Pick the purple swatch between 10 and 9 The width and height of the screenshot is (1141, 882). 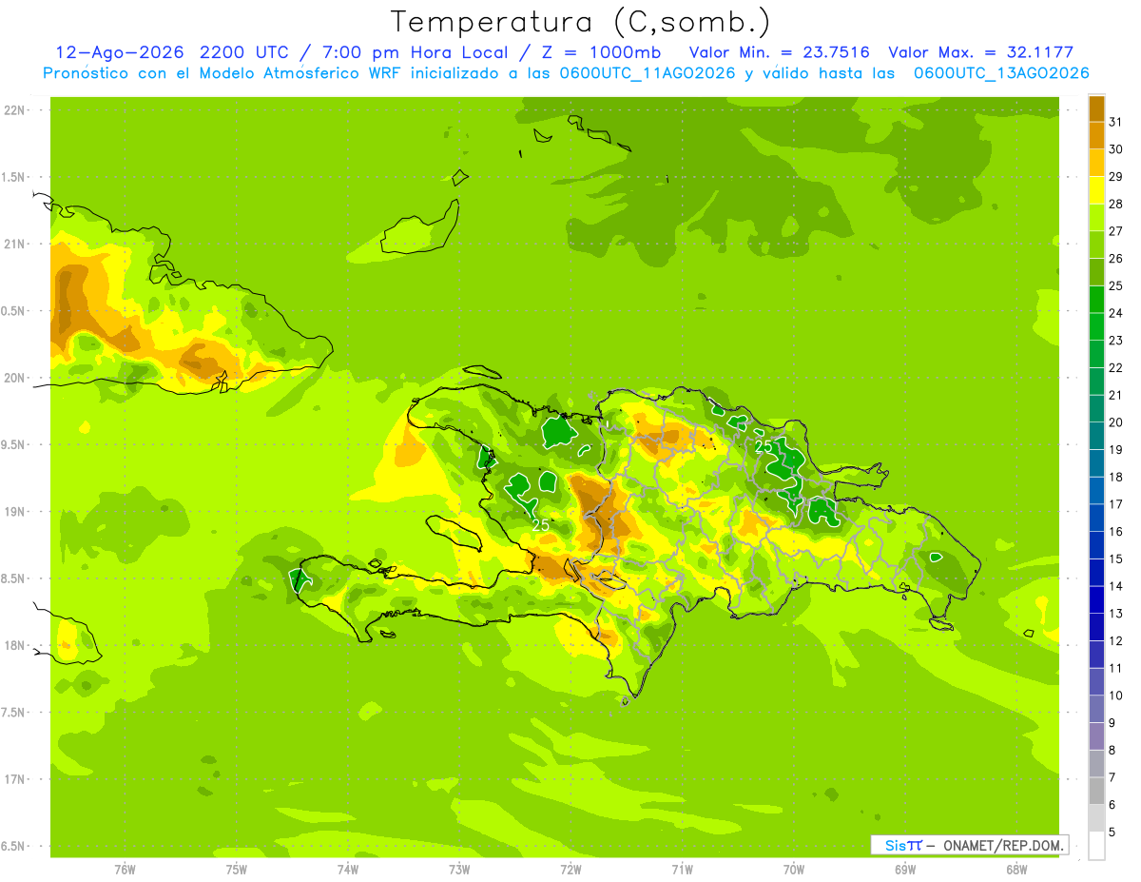(1096, 709)
